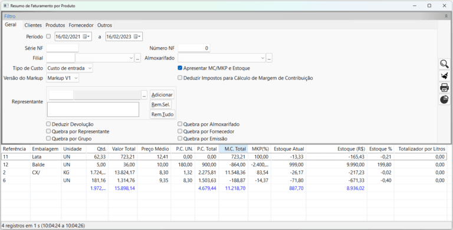Switch to the Geral tab
Screen dimensions: 453x230
pos(11,25)
